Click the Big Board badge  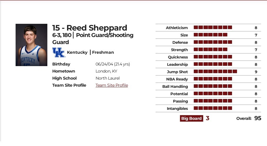coord(191,118)
